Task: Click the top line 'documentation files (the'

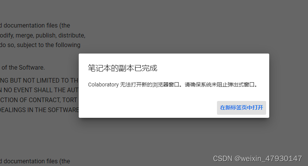Action: 35,25
